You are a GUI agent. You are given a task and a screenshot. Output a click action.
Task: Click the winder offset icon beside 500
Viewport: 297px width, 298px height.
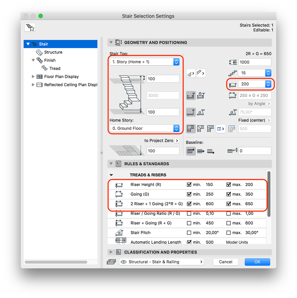tap(232, 129)
